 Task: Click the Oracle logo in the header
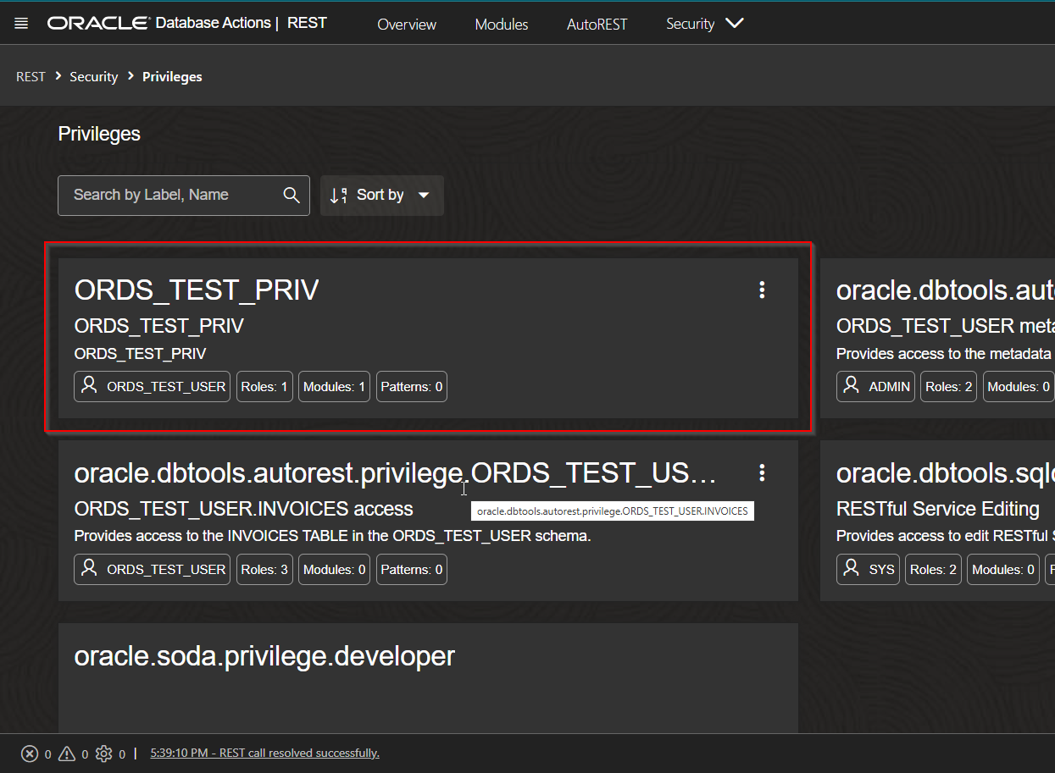tap(97, 23)
